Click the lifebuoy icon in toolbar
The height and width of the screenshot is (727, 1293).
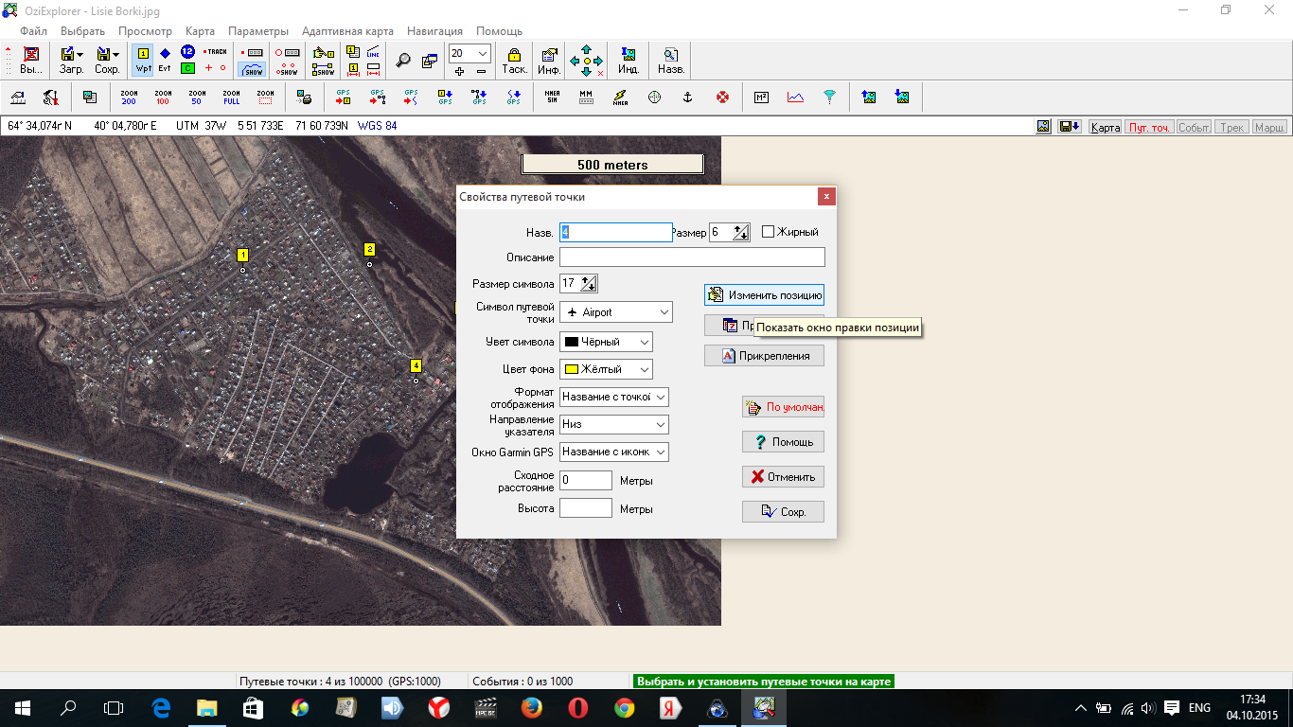point(722,97)
